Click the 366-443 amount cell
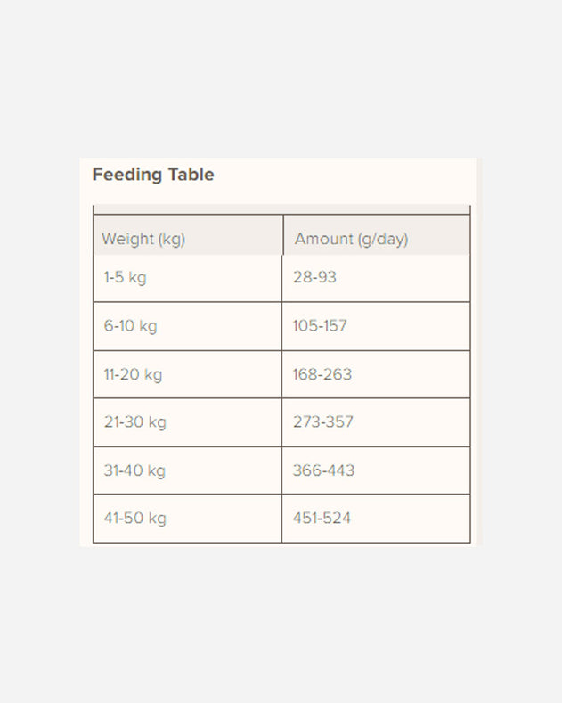Image resolution: width=562 pixels, height=703 pixels. pyautogui.click(x=323, y=470)
